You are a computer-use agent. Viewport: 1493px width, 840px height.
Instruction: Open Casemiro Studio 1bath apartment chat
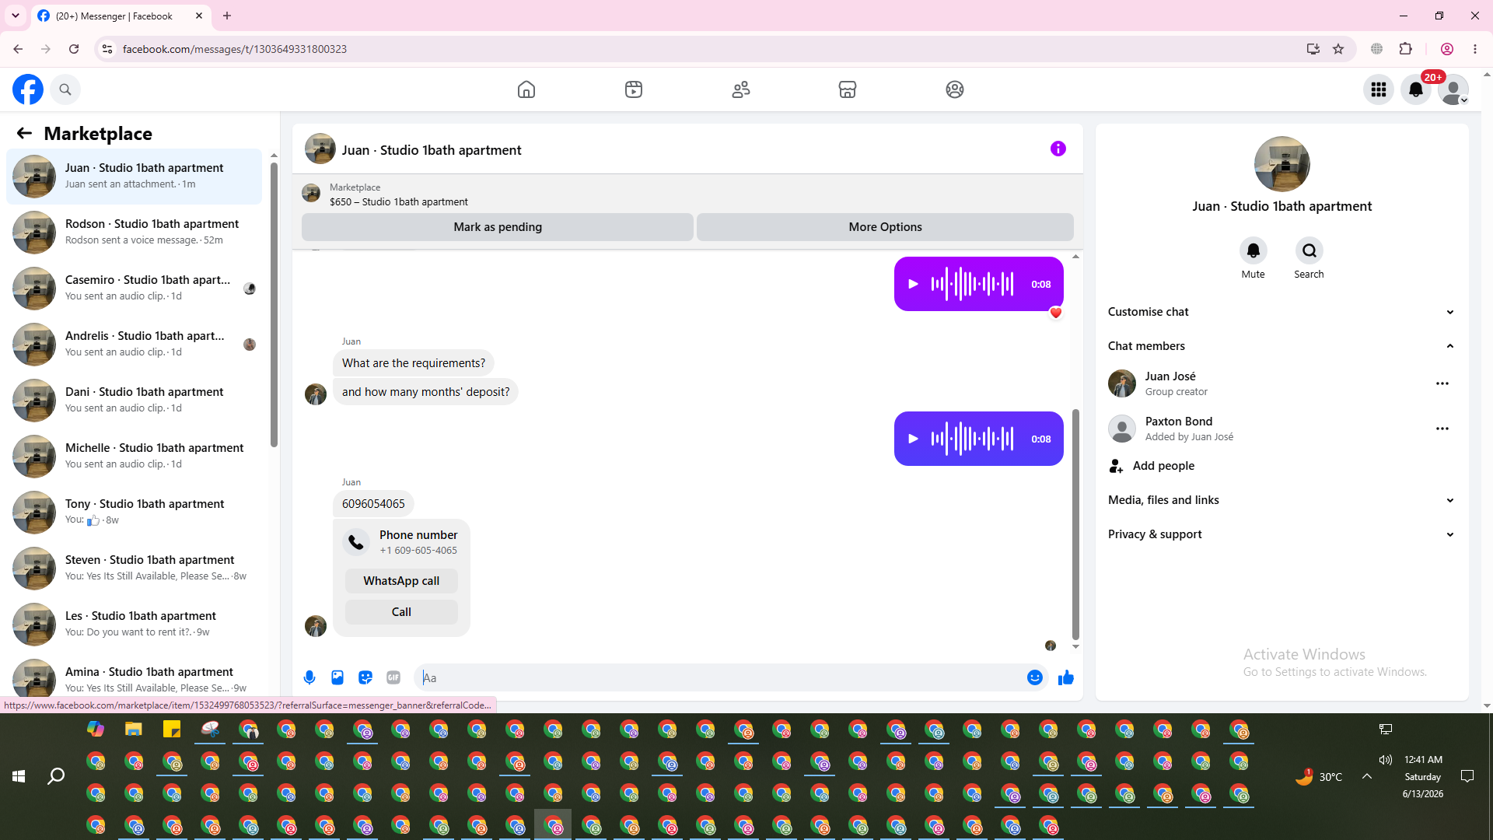click(x=135, y=288)
